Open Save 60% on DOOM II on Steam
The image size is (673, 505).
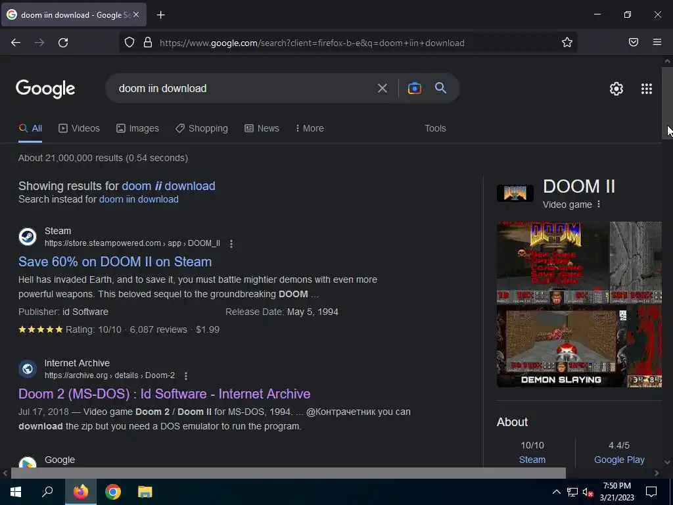click(x=115, y=262)
